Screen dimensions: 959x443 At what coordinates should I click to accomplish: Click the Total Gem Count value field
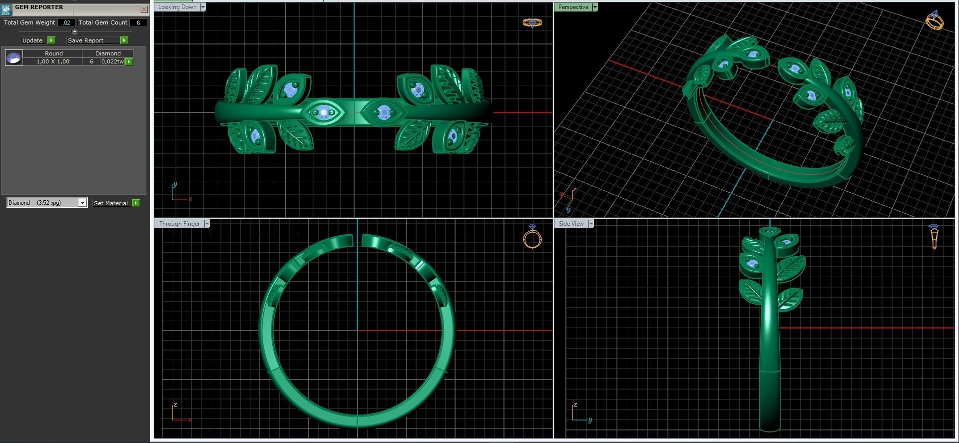pos(138,22)
